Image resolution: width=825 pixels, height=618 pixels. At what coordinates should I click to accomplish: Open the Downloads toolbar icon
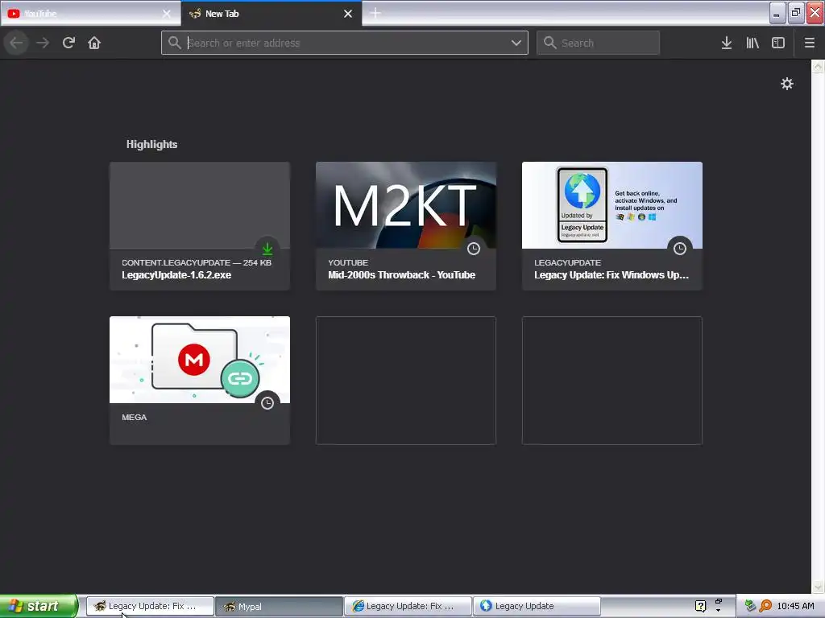pyautogui.click(x=727, y=43)
